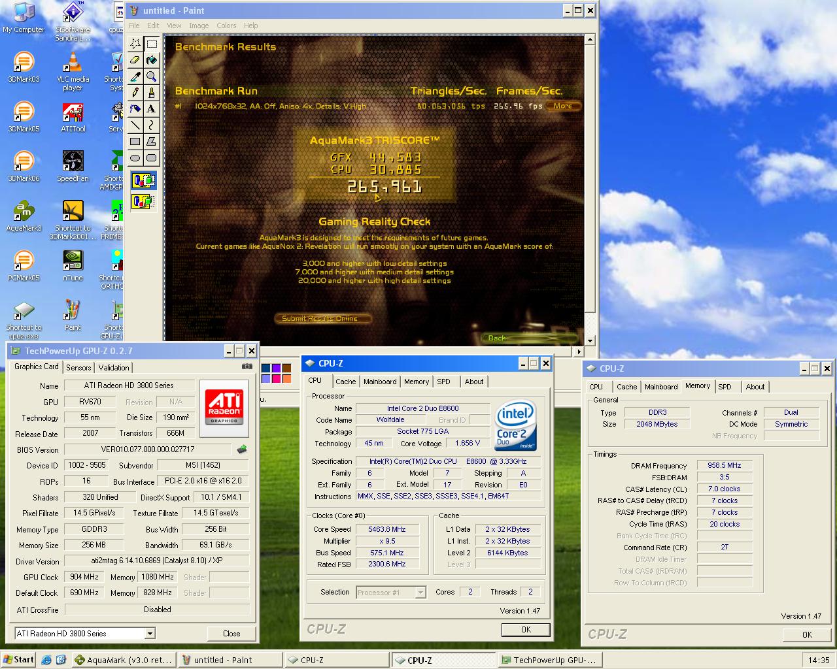Viewport: 837px width, 669px height.
Task: Open the Mainboard tab in middle CPU-Z window
Action: coord(380,382)
